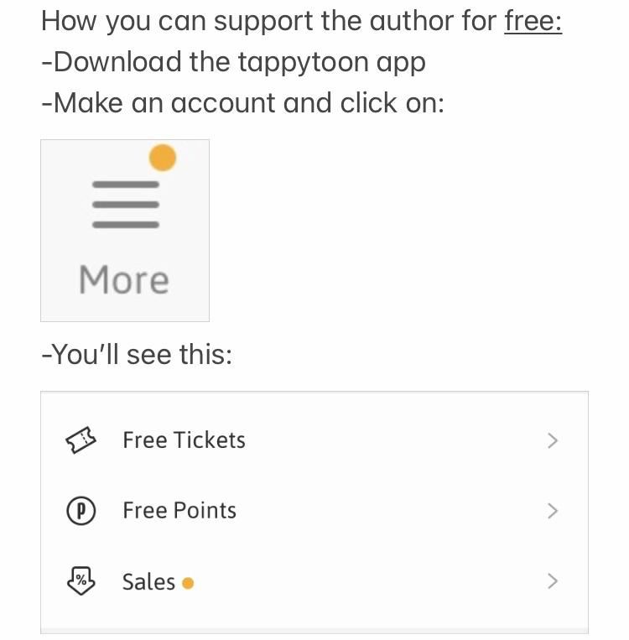Click the "Make an account" instruction line
629x640 pixels.
(242, 103)
